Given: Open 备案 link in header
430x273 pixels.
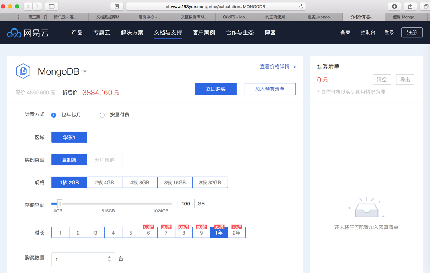Looking at the screenshot, I should 345,33.
